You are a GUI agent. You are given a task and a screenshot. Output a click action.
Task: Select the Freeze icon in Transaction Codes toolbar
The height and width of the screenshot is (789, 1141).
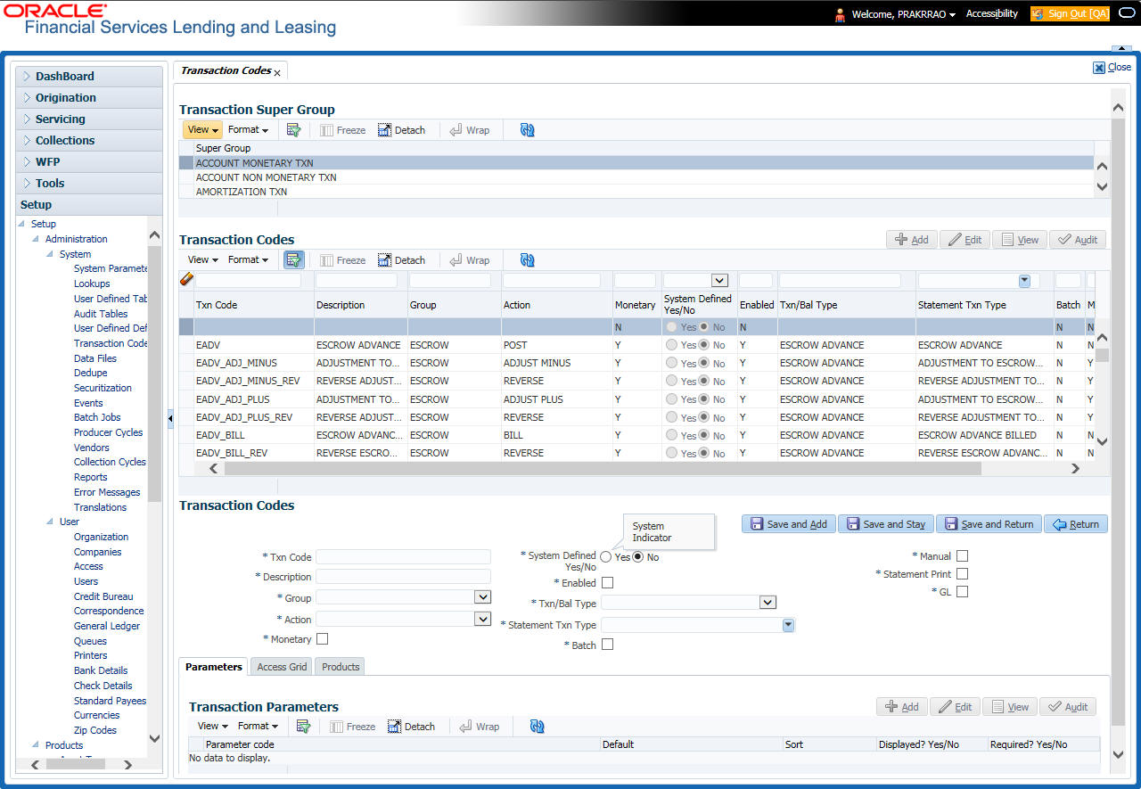click(x=342, y=259)
